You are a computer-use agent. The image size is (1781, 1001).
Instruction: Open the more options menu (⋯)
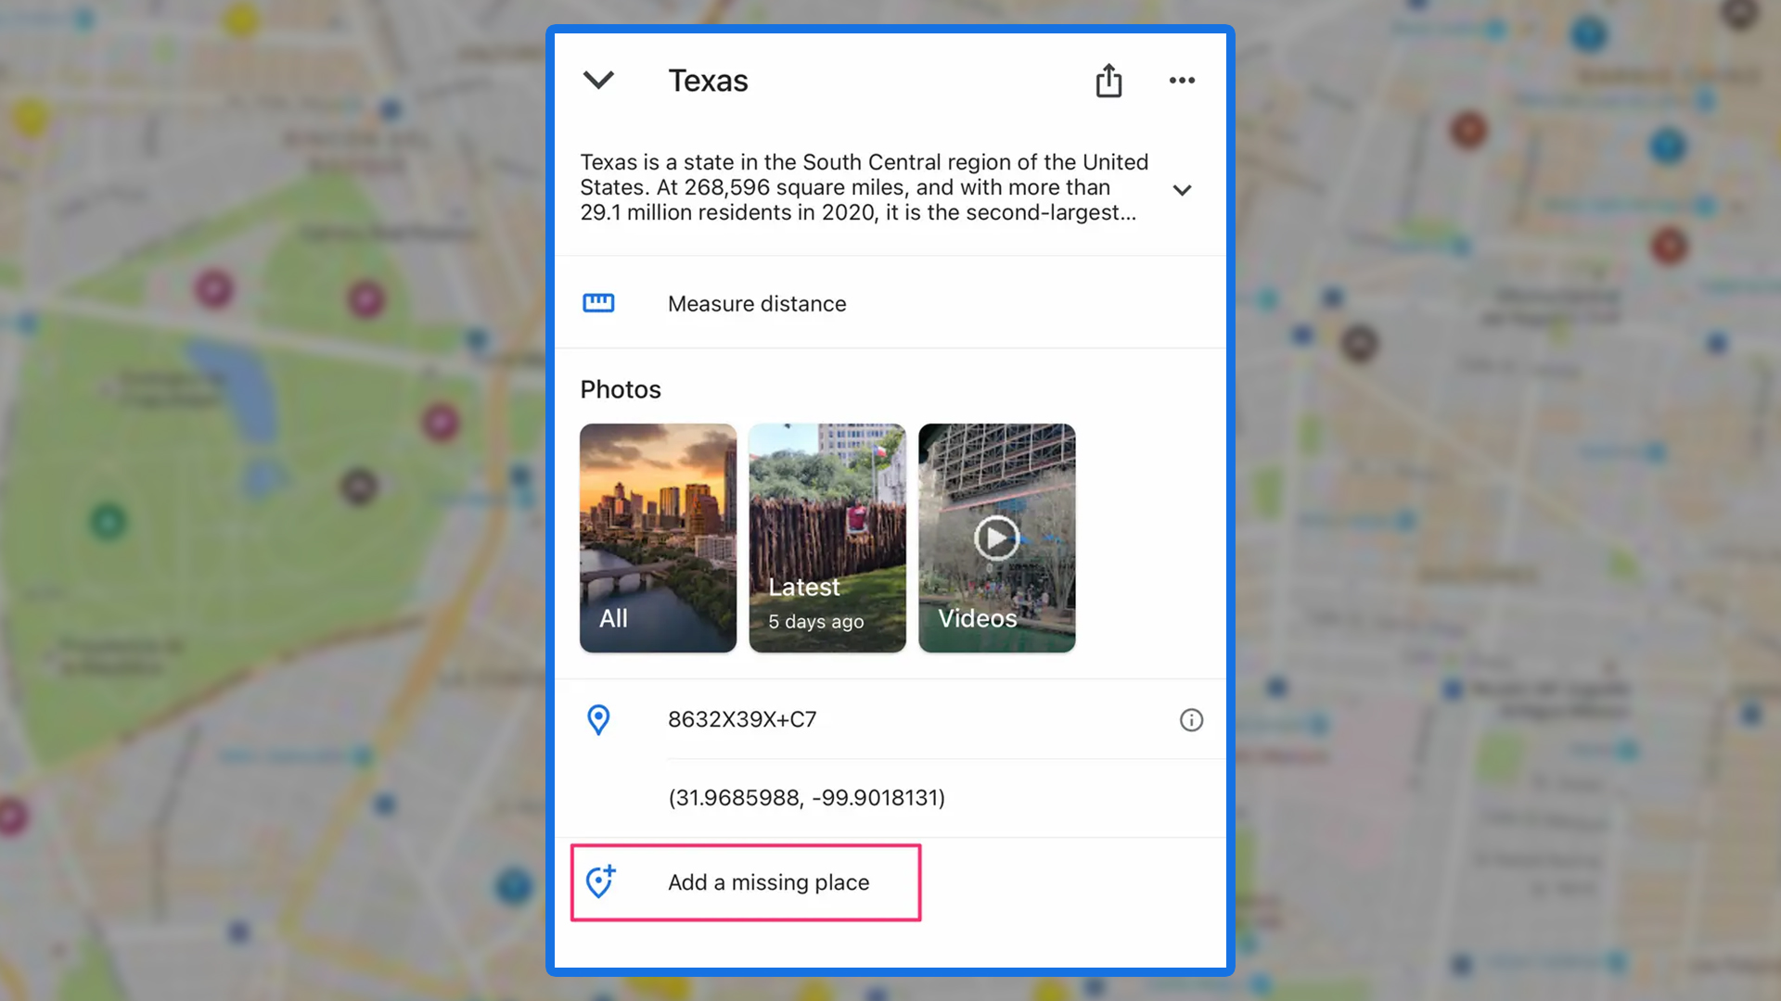pos(1182,81)
